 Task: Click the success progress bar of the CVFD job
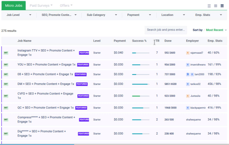pos(141,96)
